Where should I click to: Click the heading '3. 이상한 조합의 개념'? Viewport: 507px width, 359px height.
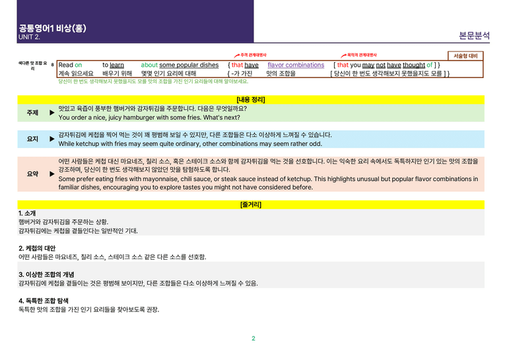[46, 274]
